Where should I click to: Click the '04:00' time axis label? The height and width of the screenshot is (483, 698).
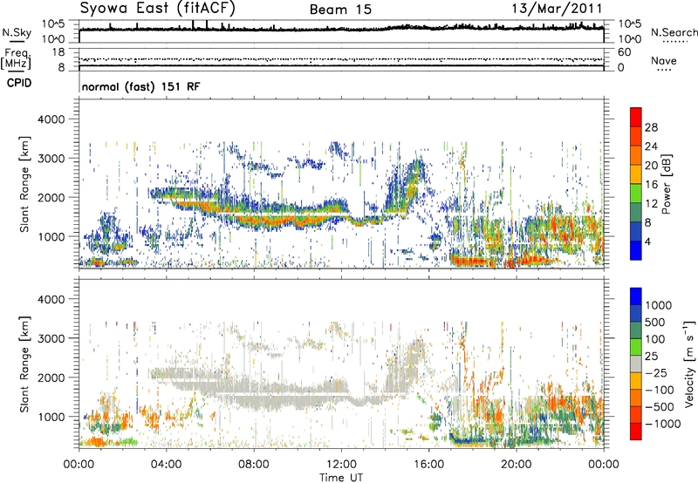coord(166,464)
